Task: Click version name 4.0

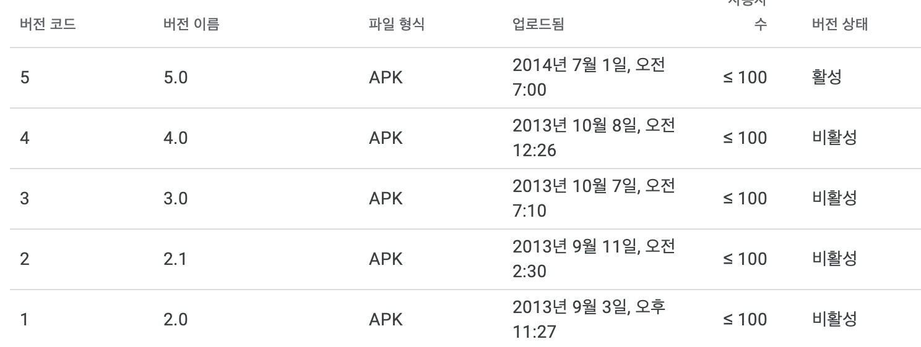Action: click(175, 138)
